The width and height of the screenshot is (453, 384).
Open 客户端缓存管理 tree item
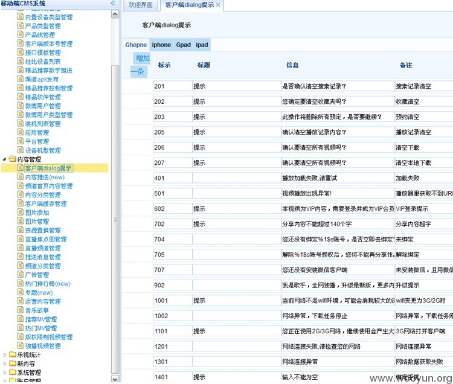(46, 203)
